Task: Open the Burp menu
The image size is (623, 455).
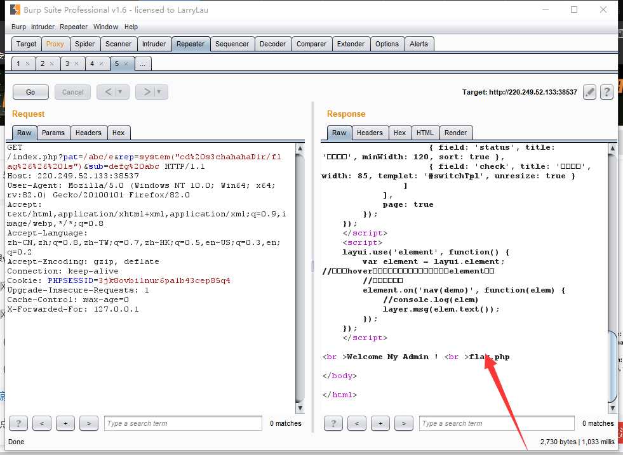Action: (18, 27)
